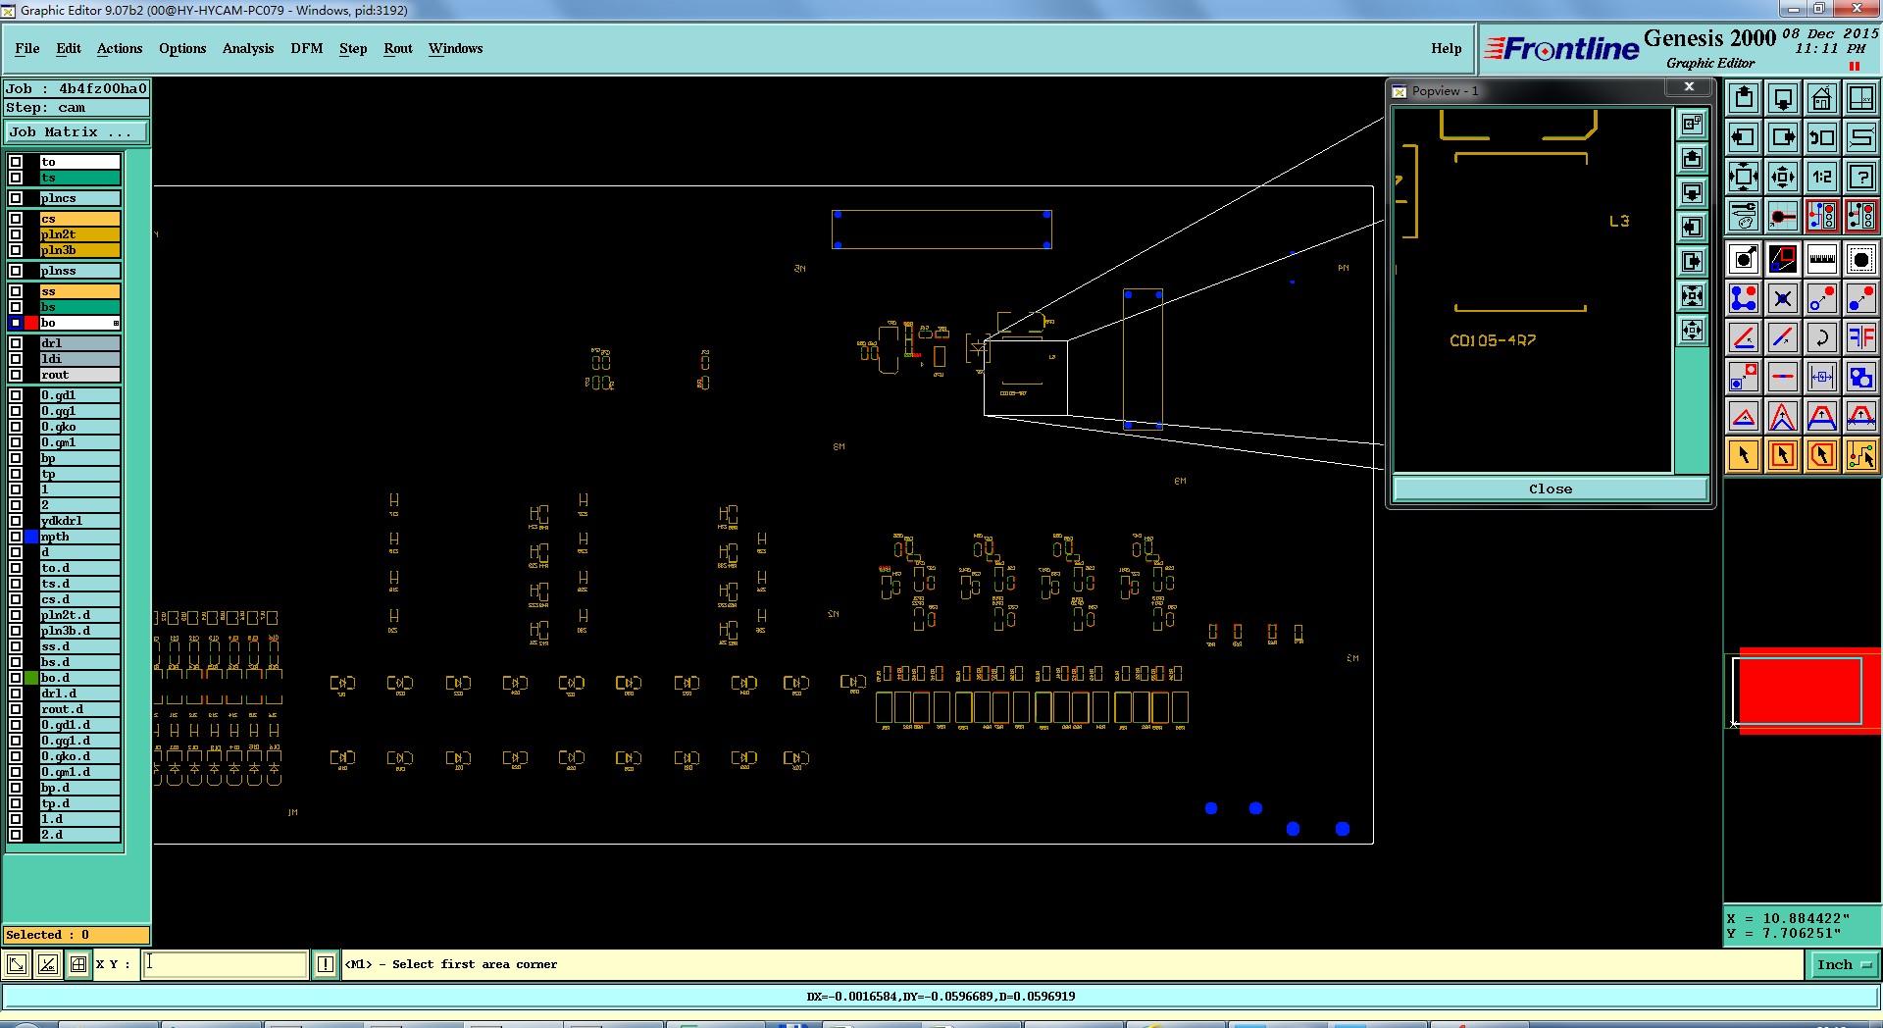
Task: Click Close in the Popview window
Action: tap(1551, 488)
